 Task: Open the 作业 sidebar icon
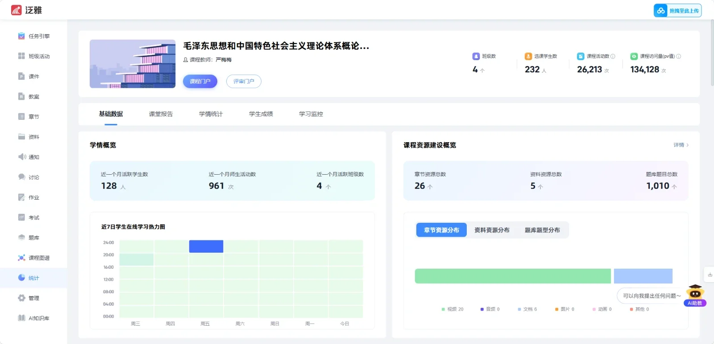click(21, 197)
